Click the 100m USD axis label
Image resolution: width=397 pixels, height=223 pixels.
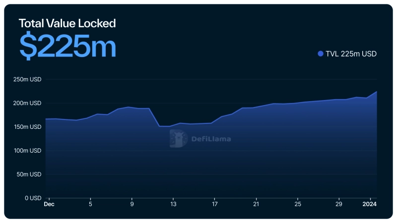coord(27,151)
